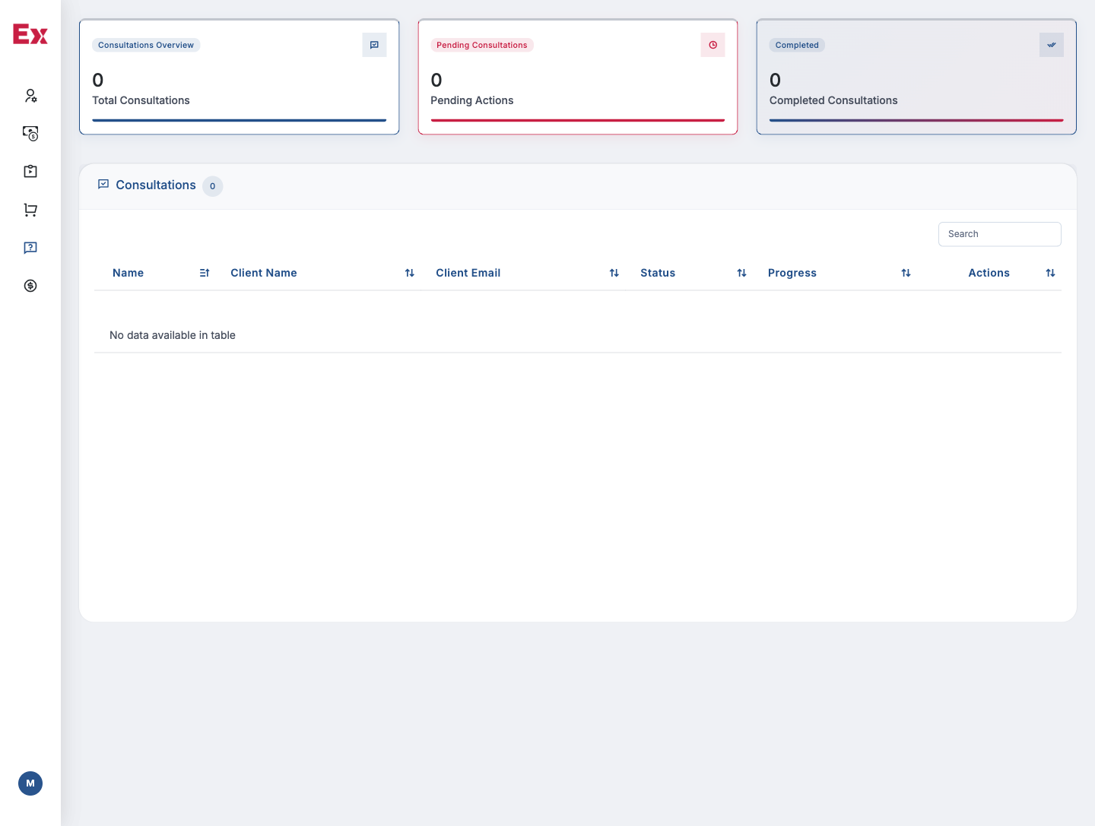Open the user settings sidebar icon
This screenshot has width=1095, height=826.
(x=30, y=96)
